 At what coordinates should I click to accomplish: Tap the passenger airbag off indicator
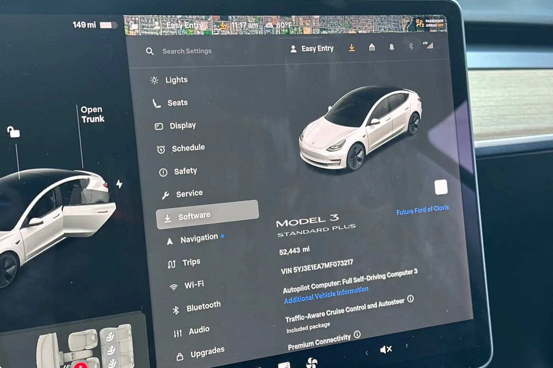(430, 23)
